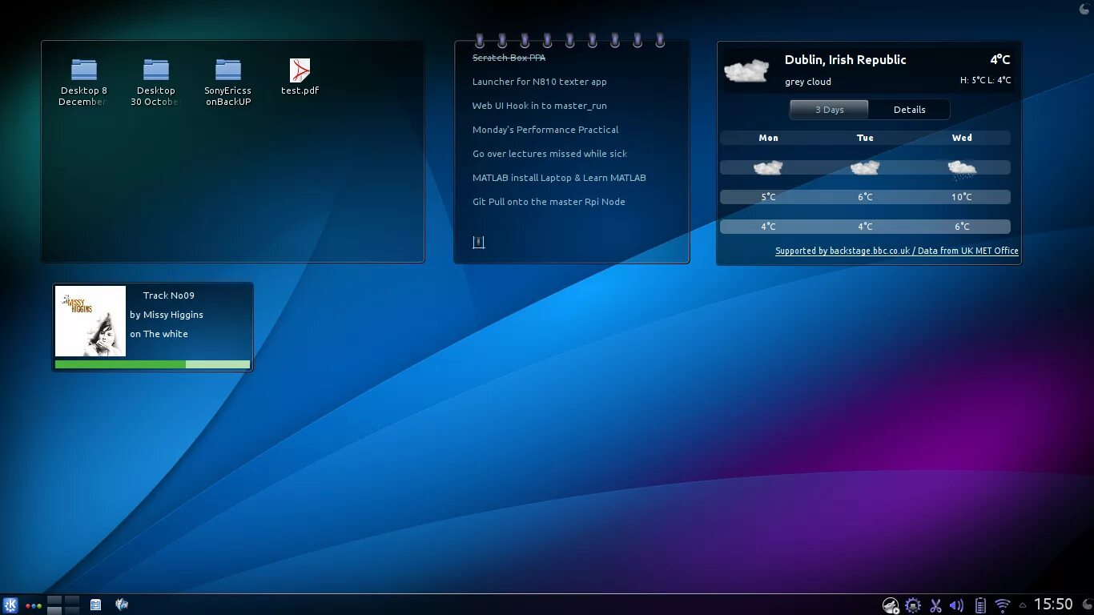Image resolution: width=1094 pixels, height=615 pixels.
Task: Select the 3 Days weather forecast tab
Action: [829, 110]
